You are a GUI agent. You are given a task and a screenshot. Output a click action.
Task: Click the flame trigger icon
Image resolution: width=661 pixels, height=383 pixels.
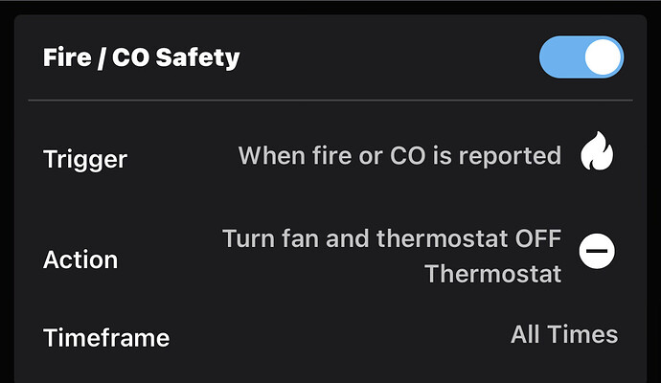click(597, 154)
